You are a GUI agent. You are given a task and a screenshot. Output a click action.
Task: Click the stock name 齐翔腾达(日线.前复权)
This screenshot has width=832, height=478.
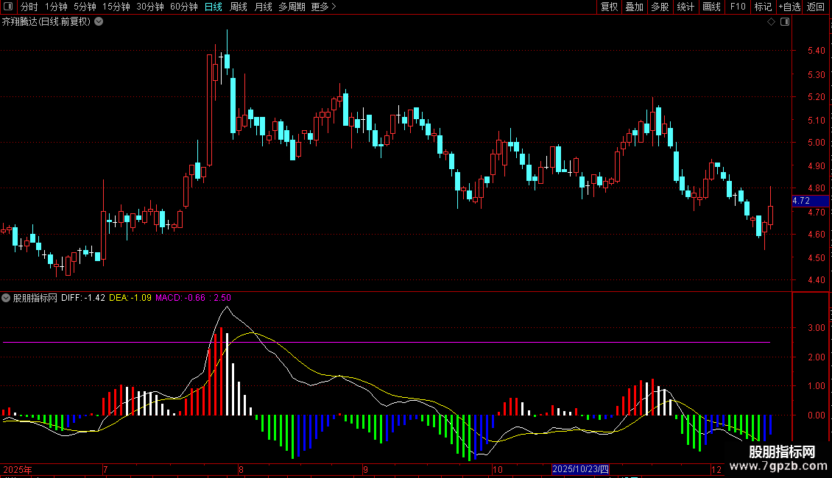(46, 22)
